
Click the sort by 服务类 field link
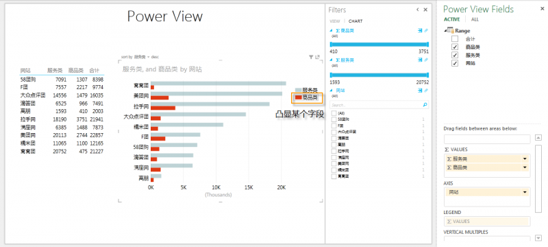coord(140,57)
